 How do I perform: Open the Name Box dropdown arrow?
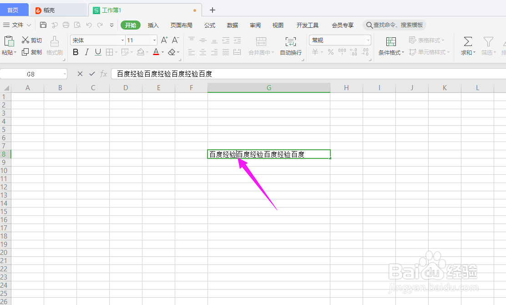65,74
